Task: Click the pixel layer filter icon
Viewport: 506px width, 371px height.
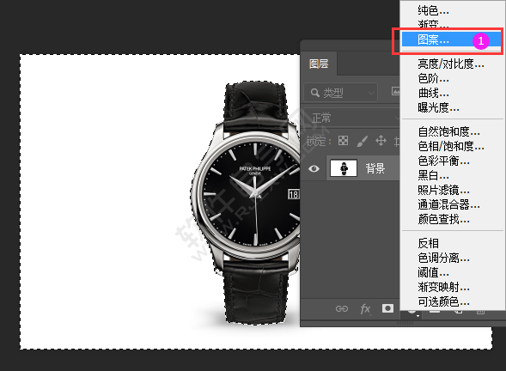Action: point(395,92)
